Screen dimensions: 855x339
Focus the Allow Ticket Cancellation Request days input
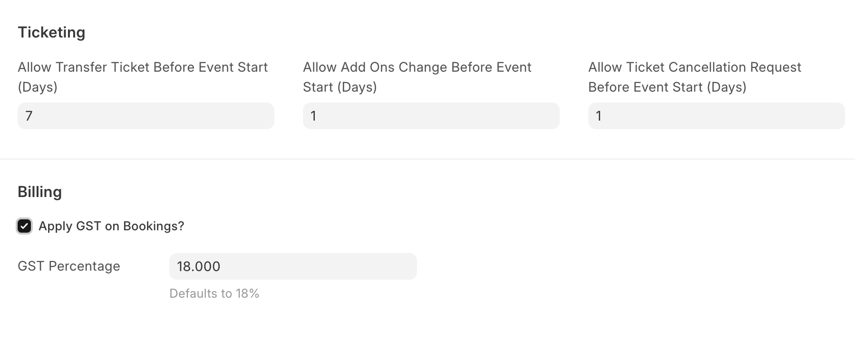pyautogui.click(x=716, y=116)
